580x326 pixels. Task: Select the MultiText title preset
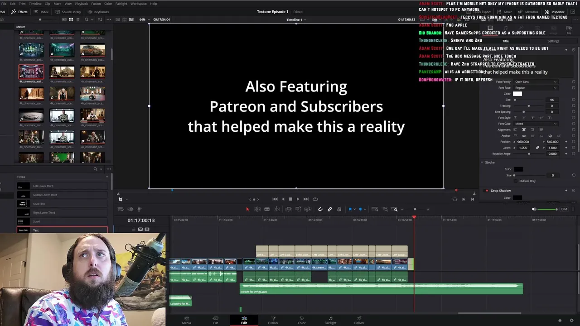pyautogui.click(x=62, y=204)
